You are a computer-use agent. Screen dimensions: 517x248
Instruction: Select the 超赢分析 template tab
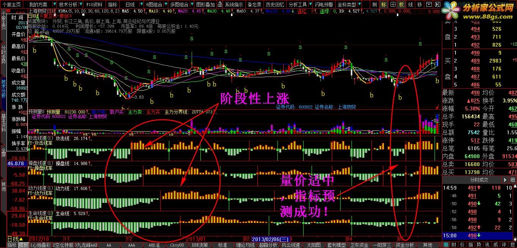pos(268,245)
